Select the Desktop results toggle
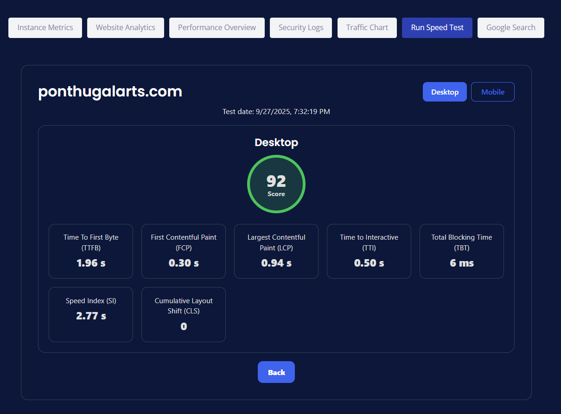561x414 pixels. click(445, 91)
